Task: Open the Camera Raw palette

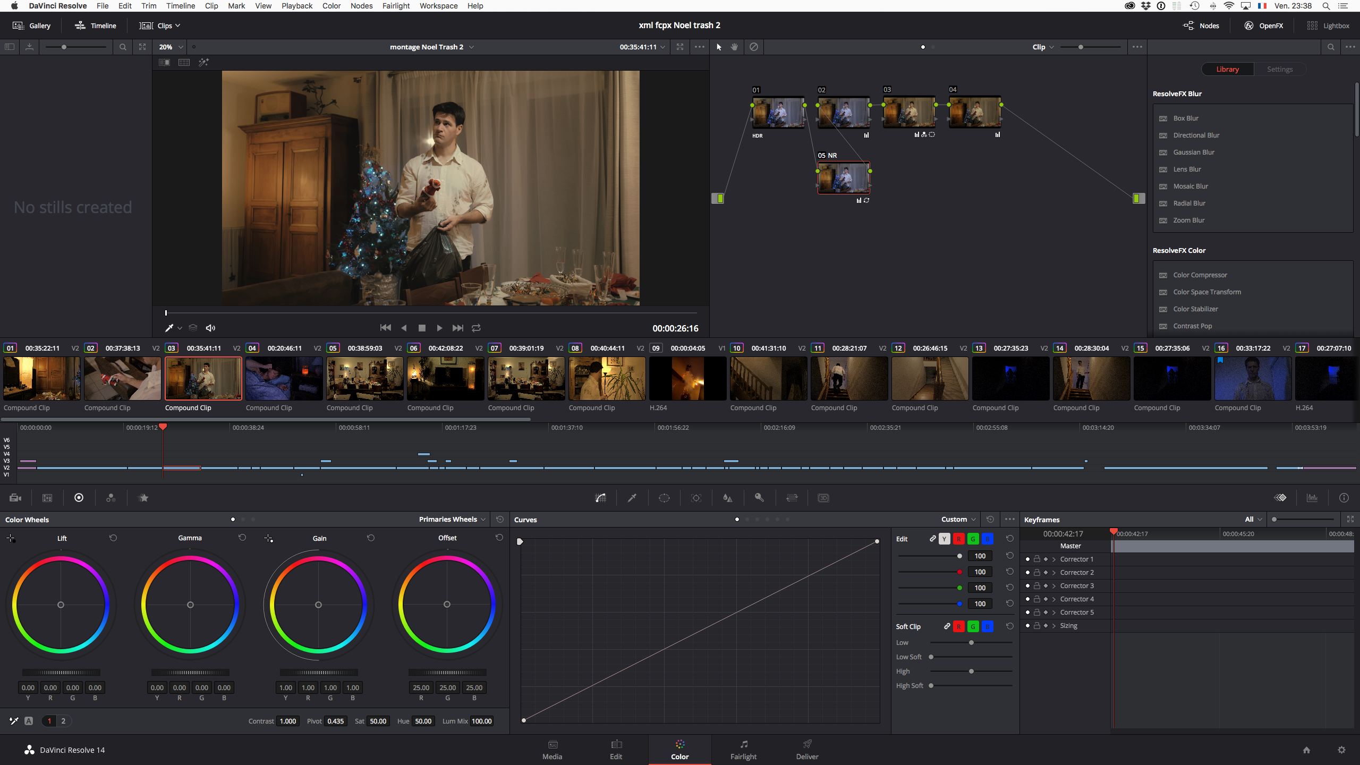Action: (x=15, y=498)
